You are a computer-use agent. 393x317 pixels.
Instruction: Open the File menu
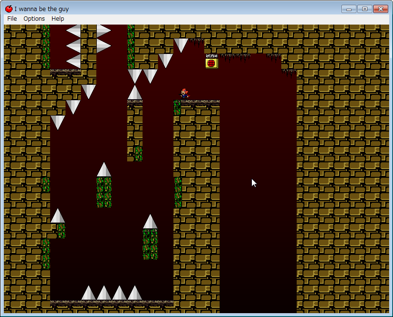click(x=12, y=19)
